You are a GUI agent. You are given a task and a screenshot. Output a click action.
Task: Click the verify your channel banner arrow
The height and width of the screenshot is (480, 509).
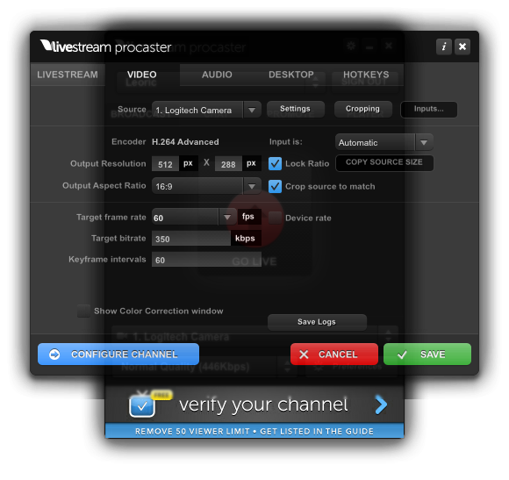click(381, 405)
